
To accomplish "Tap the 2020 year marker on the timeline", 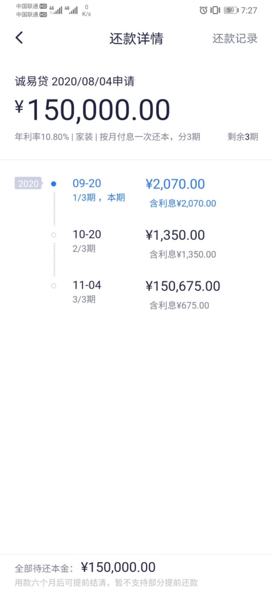I will click(x=29, y=184).
